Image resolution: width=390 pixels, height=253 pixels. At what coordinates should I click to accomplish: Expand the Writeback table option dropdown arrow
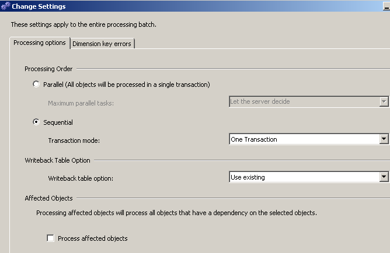point(384,177)
